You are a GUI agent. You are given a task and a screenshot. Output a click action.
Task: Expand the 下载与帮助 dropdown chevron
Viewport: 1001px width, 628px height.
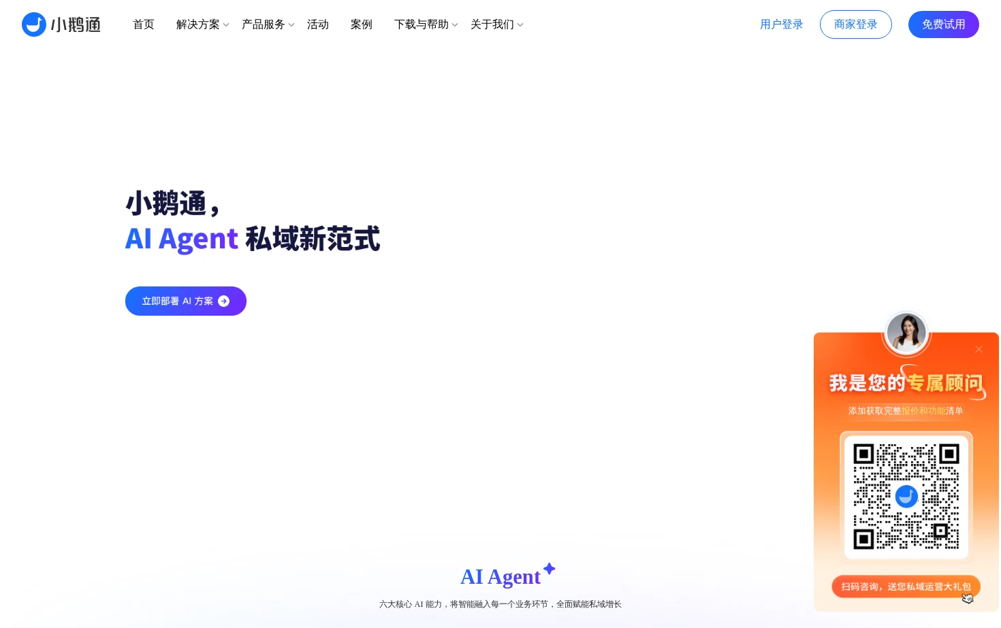(x=455, y=25)
